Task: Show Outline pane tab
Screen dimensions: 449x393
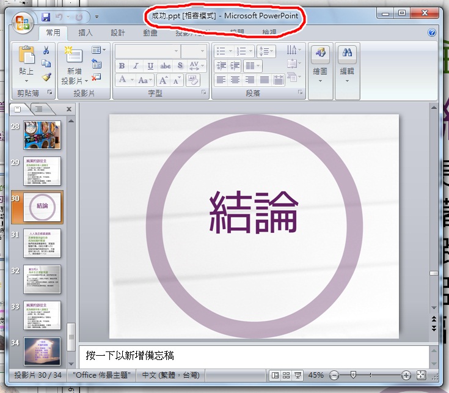Action: [x=39, y=109]
